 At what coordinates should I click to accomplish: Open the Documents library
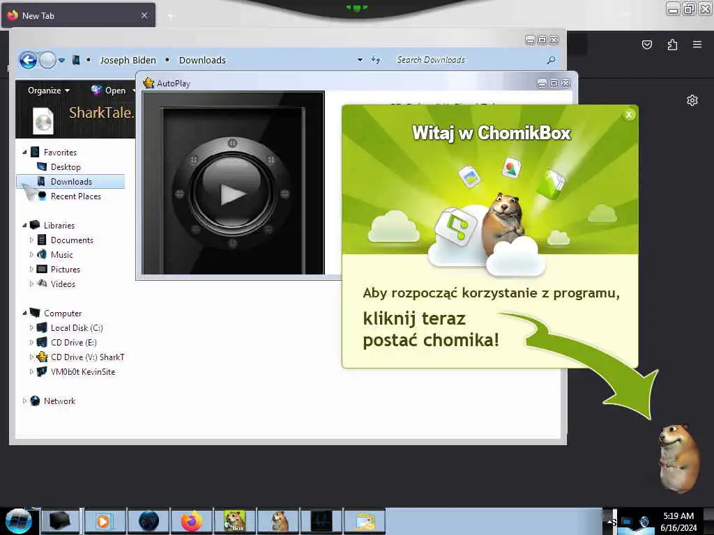point(72,240)
